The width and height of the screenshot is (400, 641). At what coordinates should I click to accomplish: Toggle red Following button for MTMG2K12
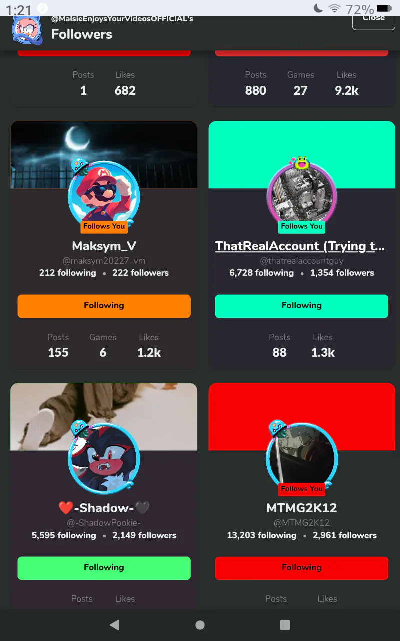(x=302, y=568)
